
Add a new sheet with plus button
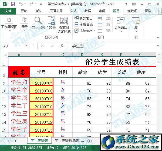(x=90, y=141)
